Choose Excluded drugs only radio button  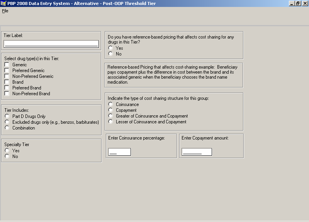point(7,122)
